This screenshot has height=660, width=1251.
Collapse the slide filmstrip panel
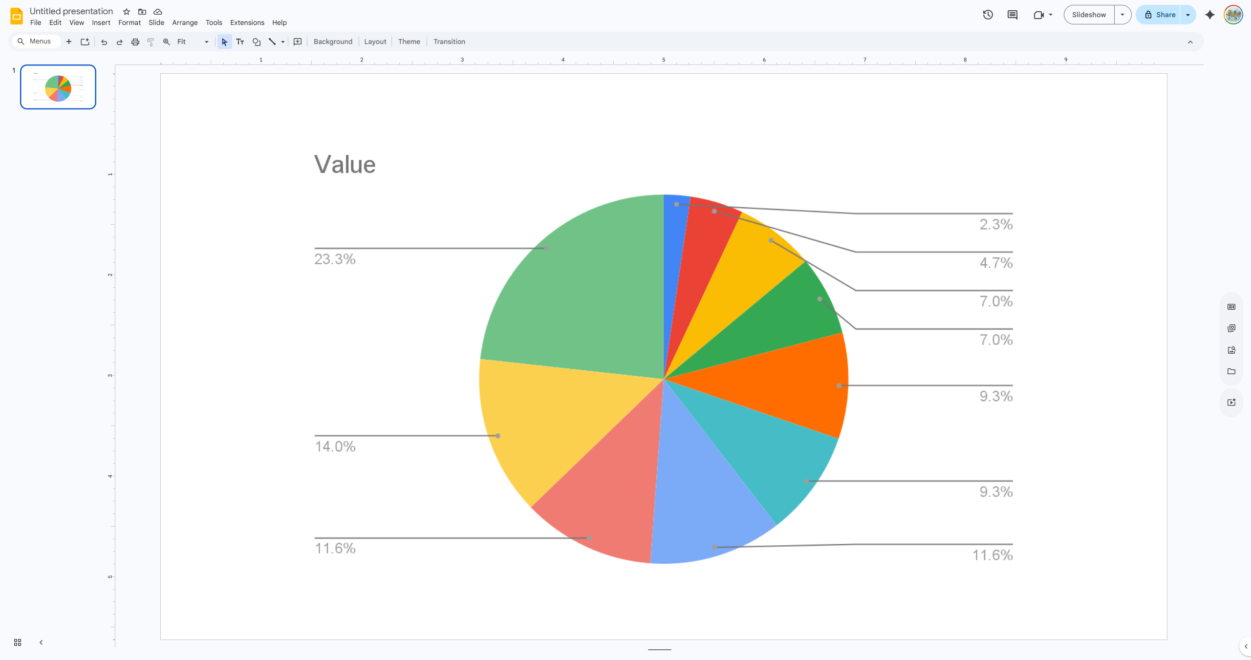41,642
